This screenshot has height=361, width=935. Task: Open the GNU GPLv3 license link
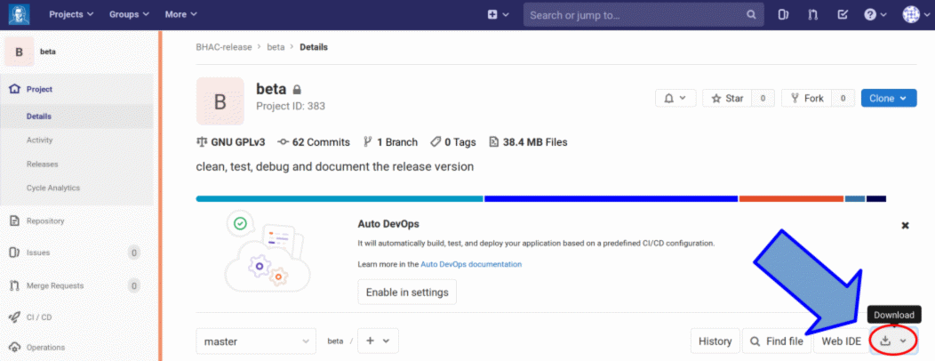(230, 142)
